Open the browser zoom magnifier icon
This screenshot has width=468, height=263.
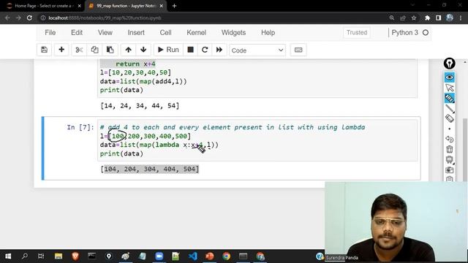392,18
